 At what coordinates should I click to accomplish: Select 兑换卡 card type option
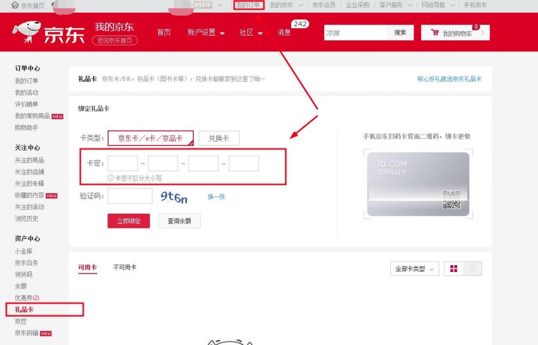tap(219, 138)
